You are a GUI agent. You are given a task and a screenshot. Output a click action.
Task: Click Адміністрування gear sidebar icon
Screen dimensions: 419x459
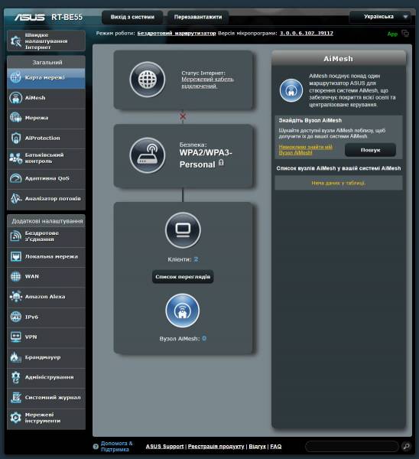coord(16,377)
